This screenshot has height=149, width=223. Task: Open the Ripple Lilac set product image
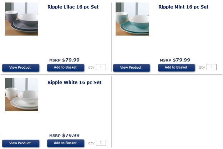coord(21,19)
